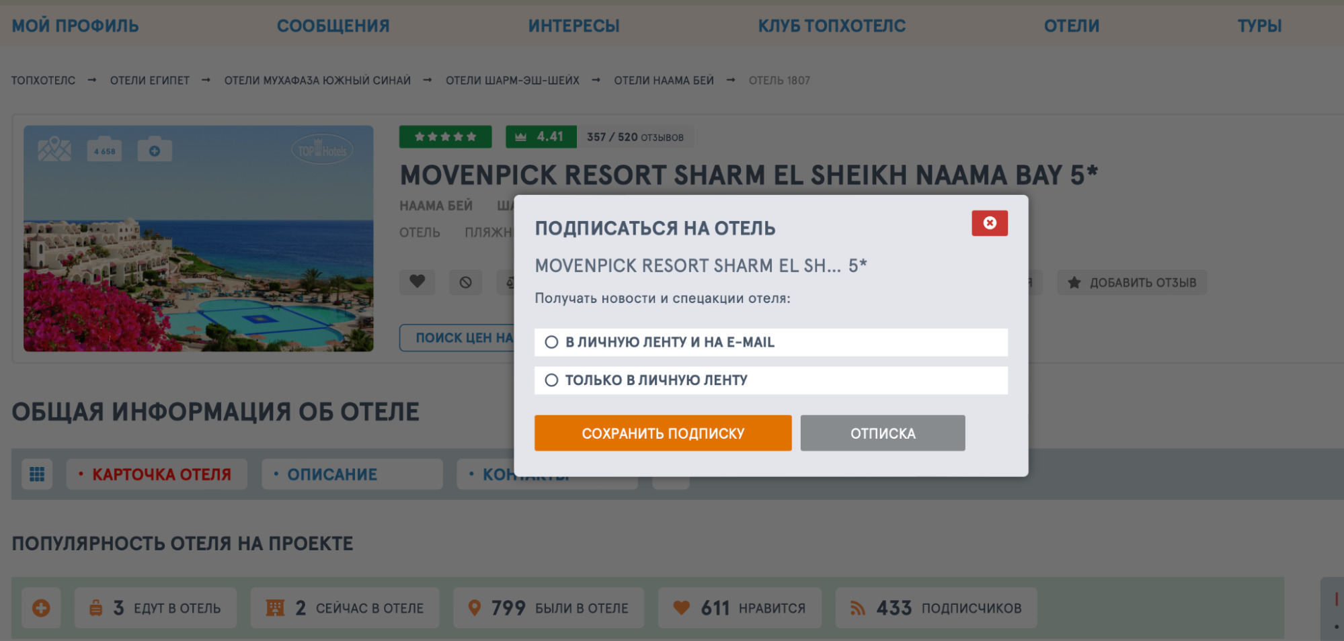
Task: Open 'Клуб ТопХотелс' menu item
Action: 831,26
